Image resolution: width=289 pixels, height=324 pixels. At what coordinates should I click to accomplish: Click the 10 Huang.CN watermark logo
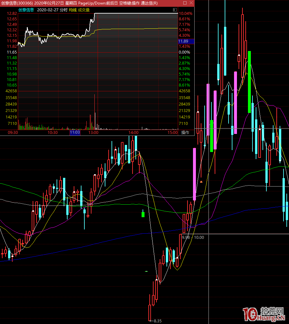264,314
